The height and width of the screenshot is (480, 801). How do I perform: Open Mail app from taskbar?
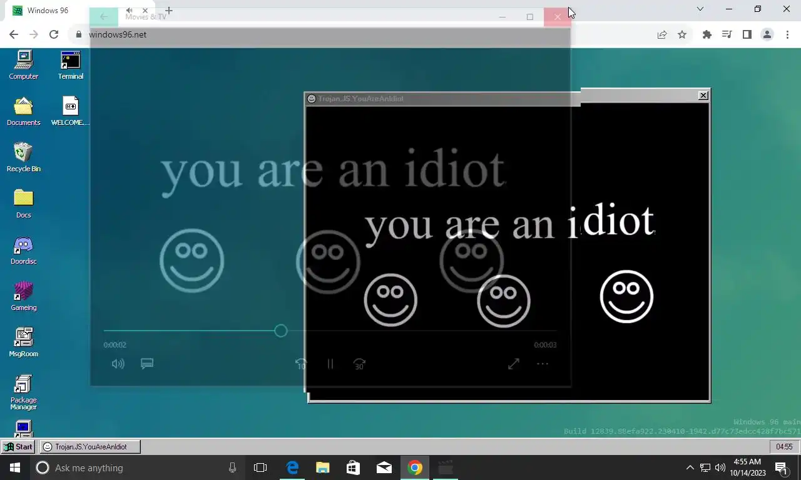point(384,467)
